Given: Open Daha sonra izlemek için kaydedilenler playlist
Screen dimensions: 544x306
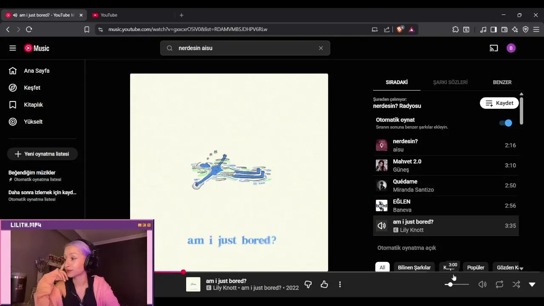Looking at the screenshot, I should click(x=42, y=195).
